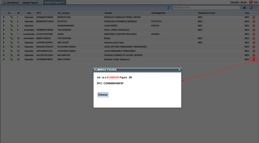Viewport: 259px width, 143px height.
Task: Click the delete icon for Rodolfo Enrique Perez row
Action: click(254, 17)
